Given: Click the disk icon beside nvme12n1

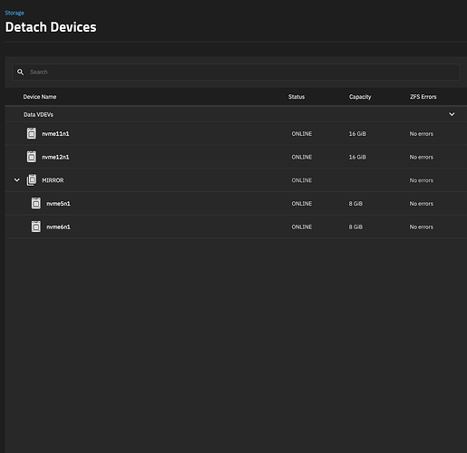Looking at the screenshot, I should tap(32, 157).
